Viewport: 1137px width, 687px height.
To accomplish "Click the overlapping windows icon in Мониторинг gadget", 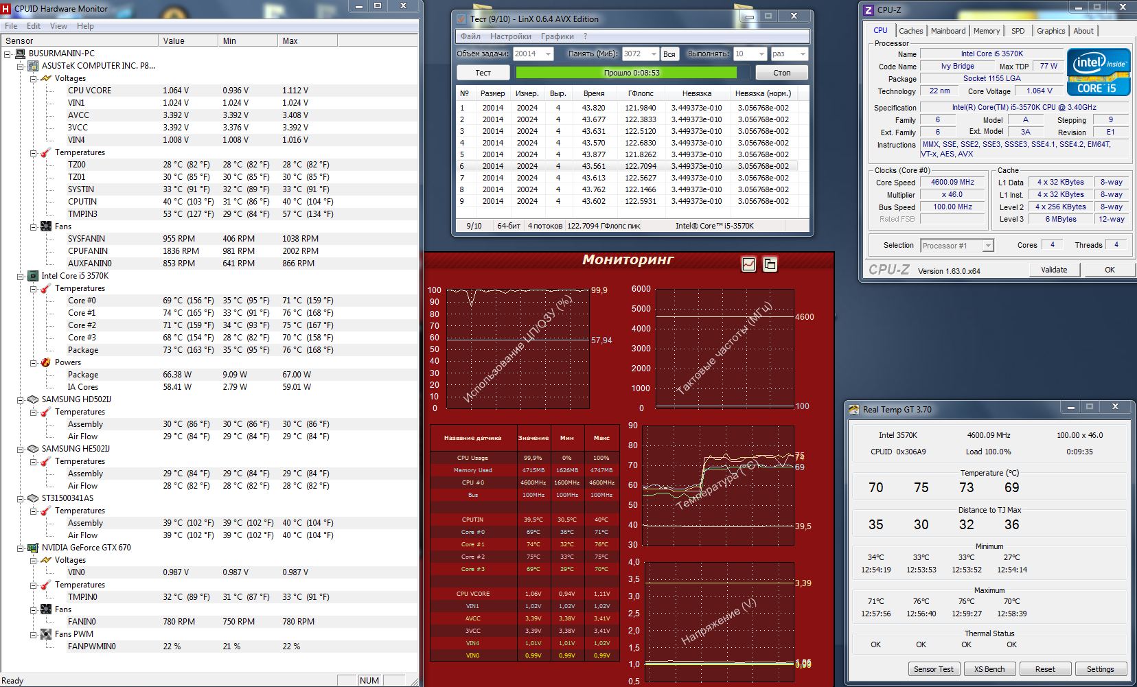I will (x=770, y=264).
